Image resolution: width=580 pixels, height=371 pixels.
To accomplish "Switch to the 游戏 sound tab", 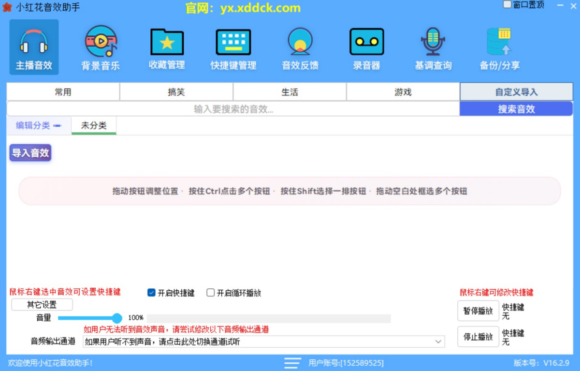I will [403, 91].
